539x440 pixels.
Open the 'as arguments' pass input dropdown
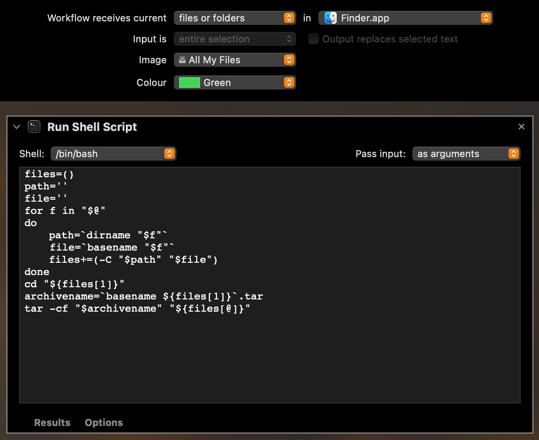click(466, 154)
